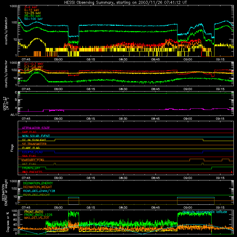Click the Absolute geomagnetic latitude label
Image resolution: width=237 pixels, height=237 pixels.
205,212
